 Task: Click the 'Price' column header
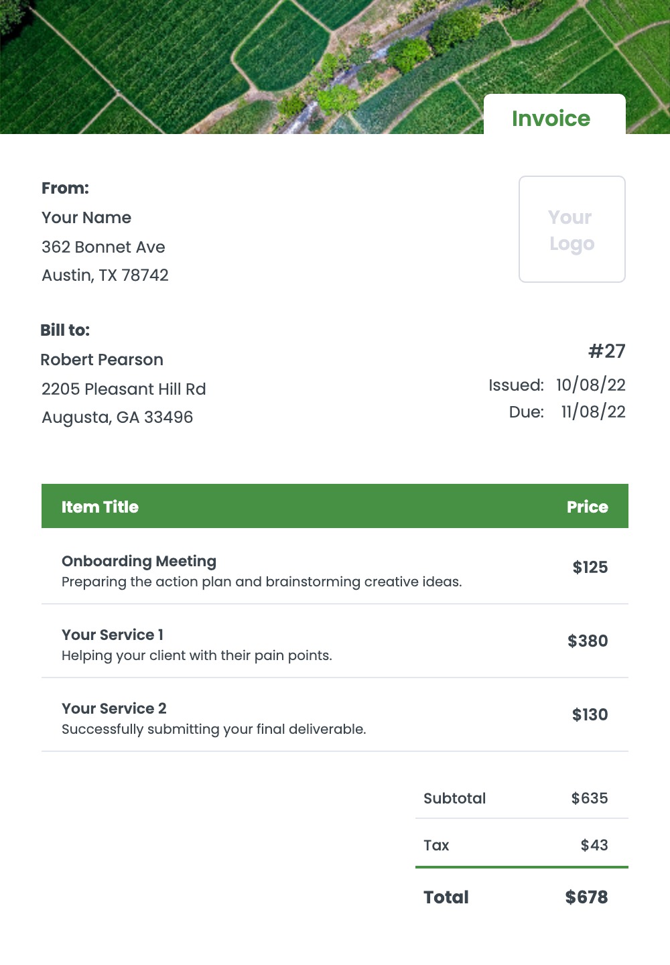pos(587,507)
